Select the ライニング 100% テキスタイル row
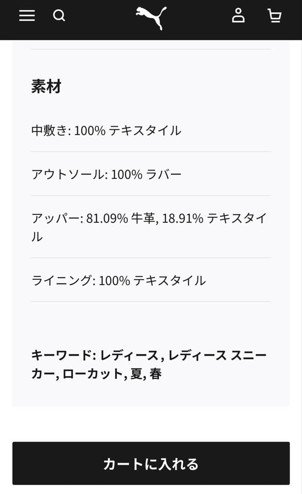Viewport: 302px width, 494px height. click(151, 280)
